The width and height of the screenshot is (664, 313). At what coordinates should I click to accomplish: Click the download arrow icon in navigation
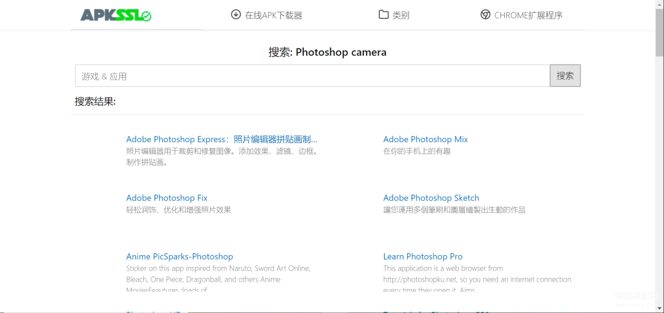tap(235, 15)
